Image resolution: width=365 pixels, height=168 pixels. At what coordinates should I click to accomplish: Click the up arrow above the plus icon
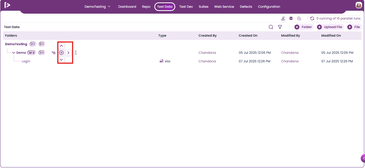click(x=61, y=46)
